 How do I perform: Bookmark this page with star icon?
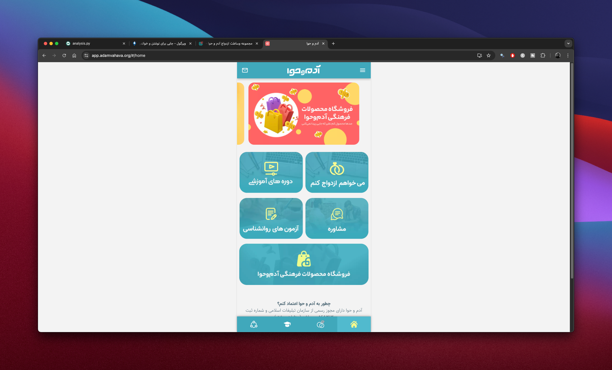489,55
